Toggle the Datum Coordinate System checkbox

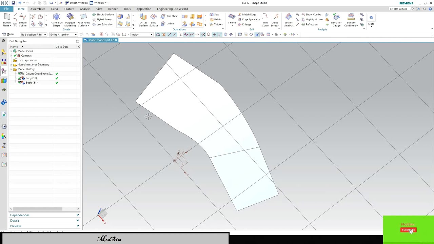(19, 74)
